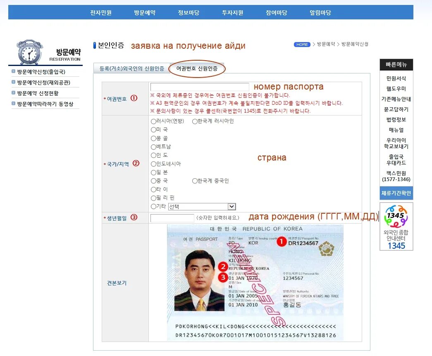Open the 정보마당 menu

pos(189,13)
